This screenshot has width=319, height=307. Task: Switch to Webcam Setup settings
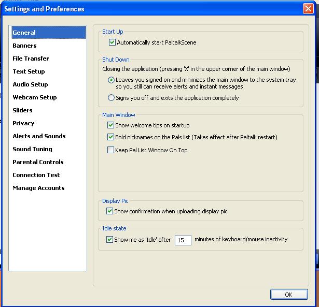[x=35, y=97]
